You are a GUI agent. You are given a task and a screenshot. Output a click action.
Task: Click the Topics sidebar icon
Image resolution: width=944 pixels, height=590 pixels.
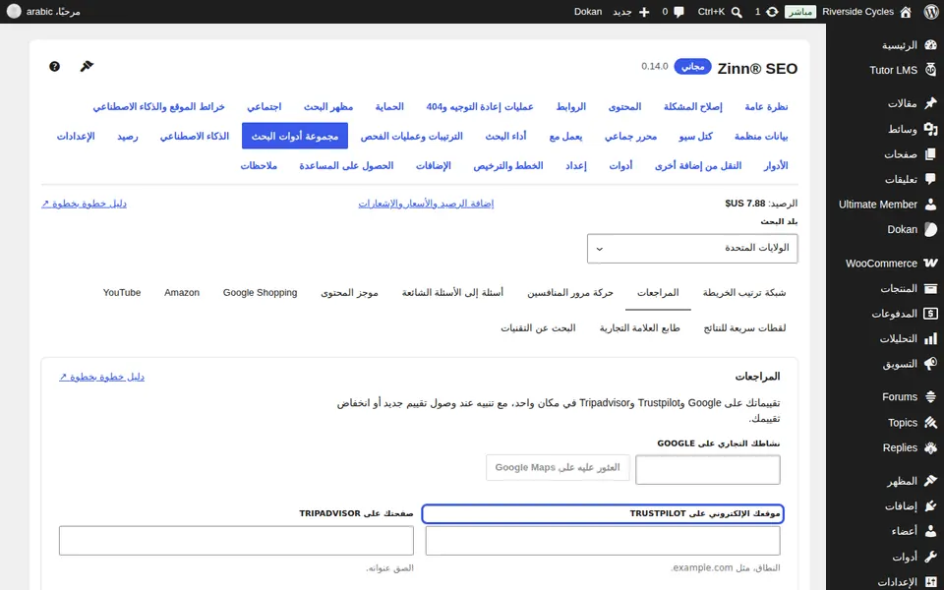click(931, 423)
